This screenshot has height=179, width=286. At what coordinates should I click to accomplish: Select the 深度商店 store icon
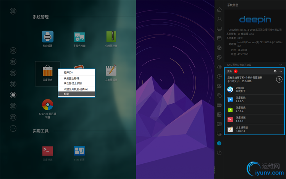48,70
